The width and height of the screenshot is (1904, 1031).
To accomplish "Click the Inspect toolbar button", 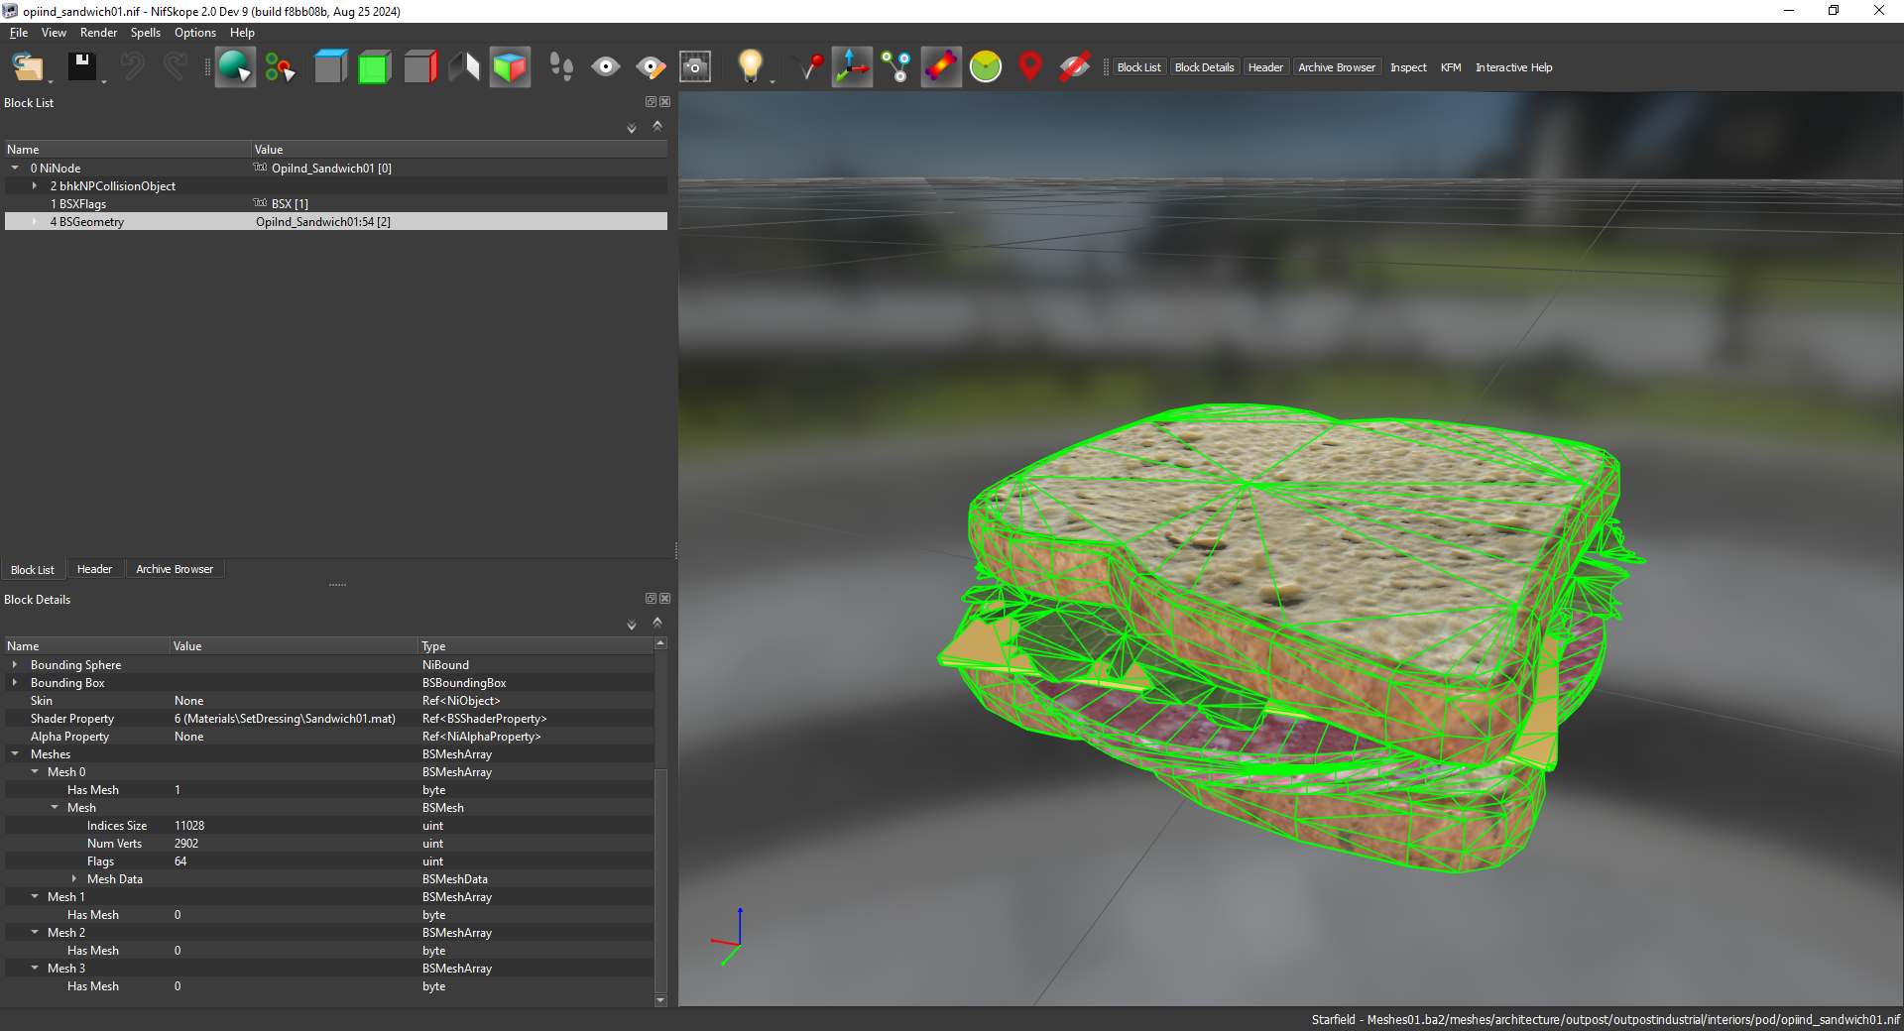I will 1408,67.
